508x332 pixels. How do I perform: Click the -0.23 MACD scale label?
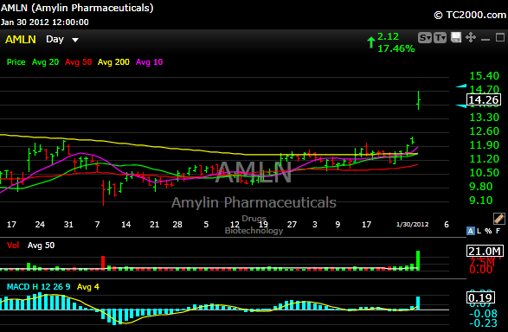[483, 323]
